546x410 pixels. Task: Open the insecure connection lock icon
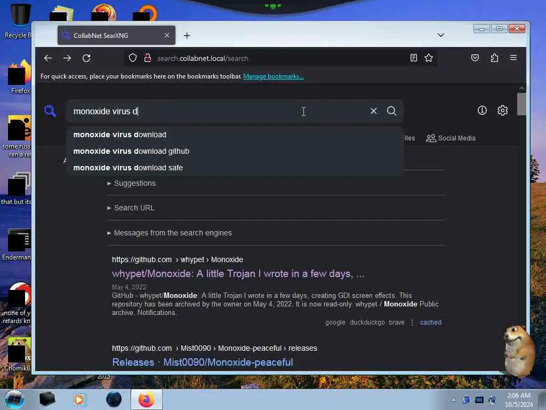[148, 58]
